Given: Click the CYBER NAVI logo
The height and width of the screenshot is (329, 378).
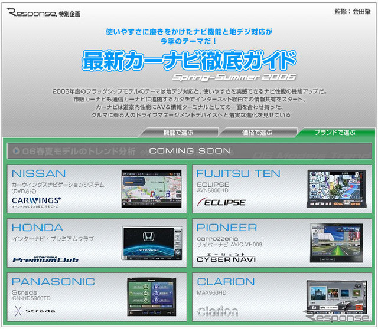Looking at the screenshot, I should pos(226,258).
